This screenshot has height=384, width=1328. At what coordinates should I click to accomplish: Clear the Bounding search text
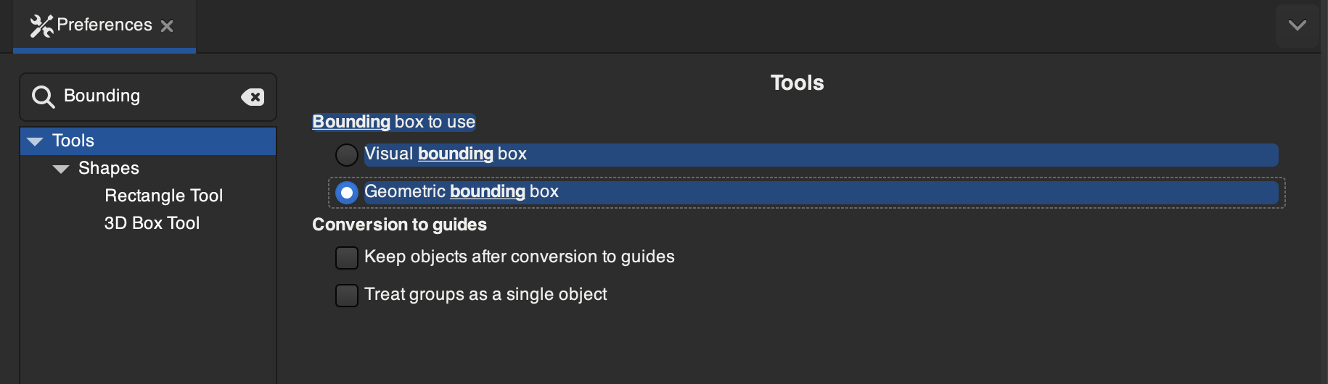point(253,97)
